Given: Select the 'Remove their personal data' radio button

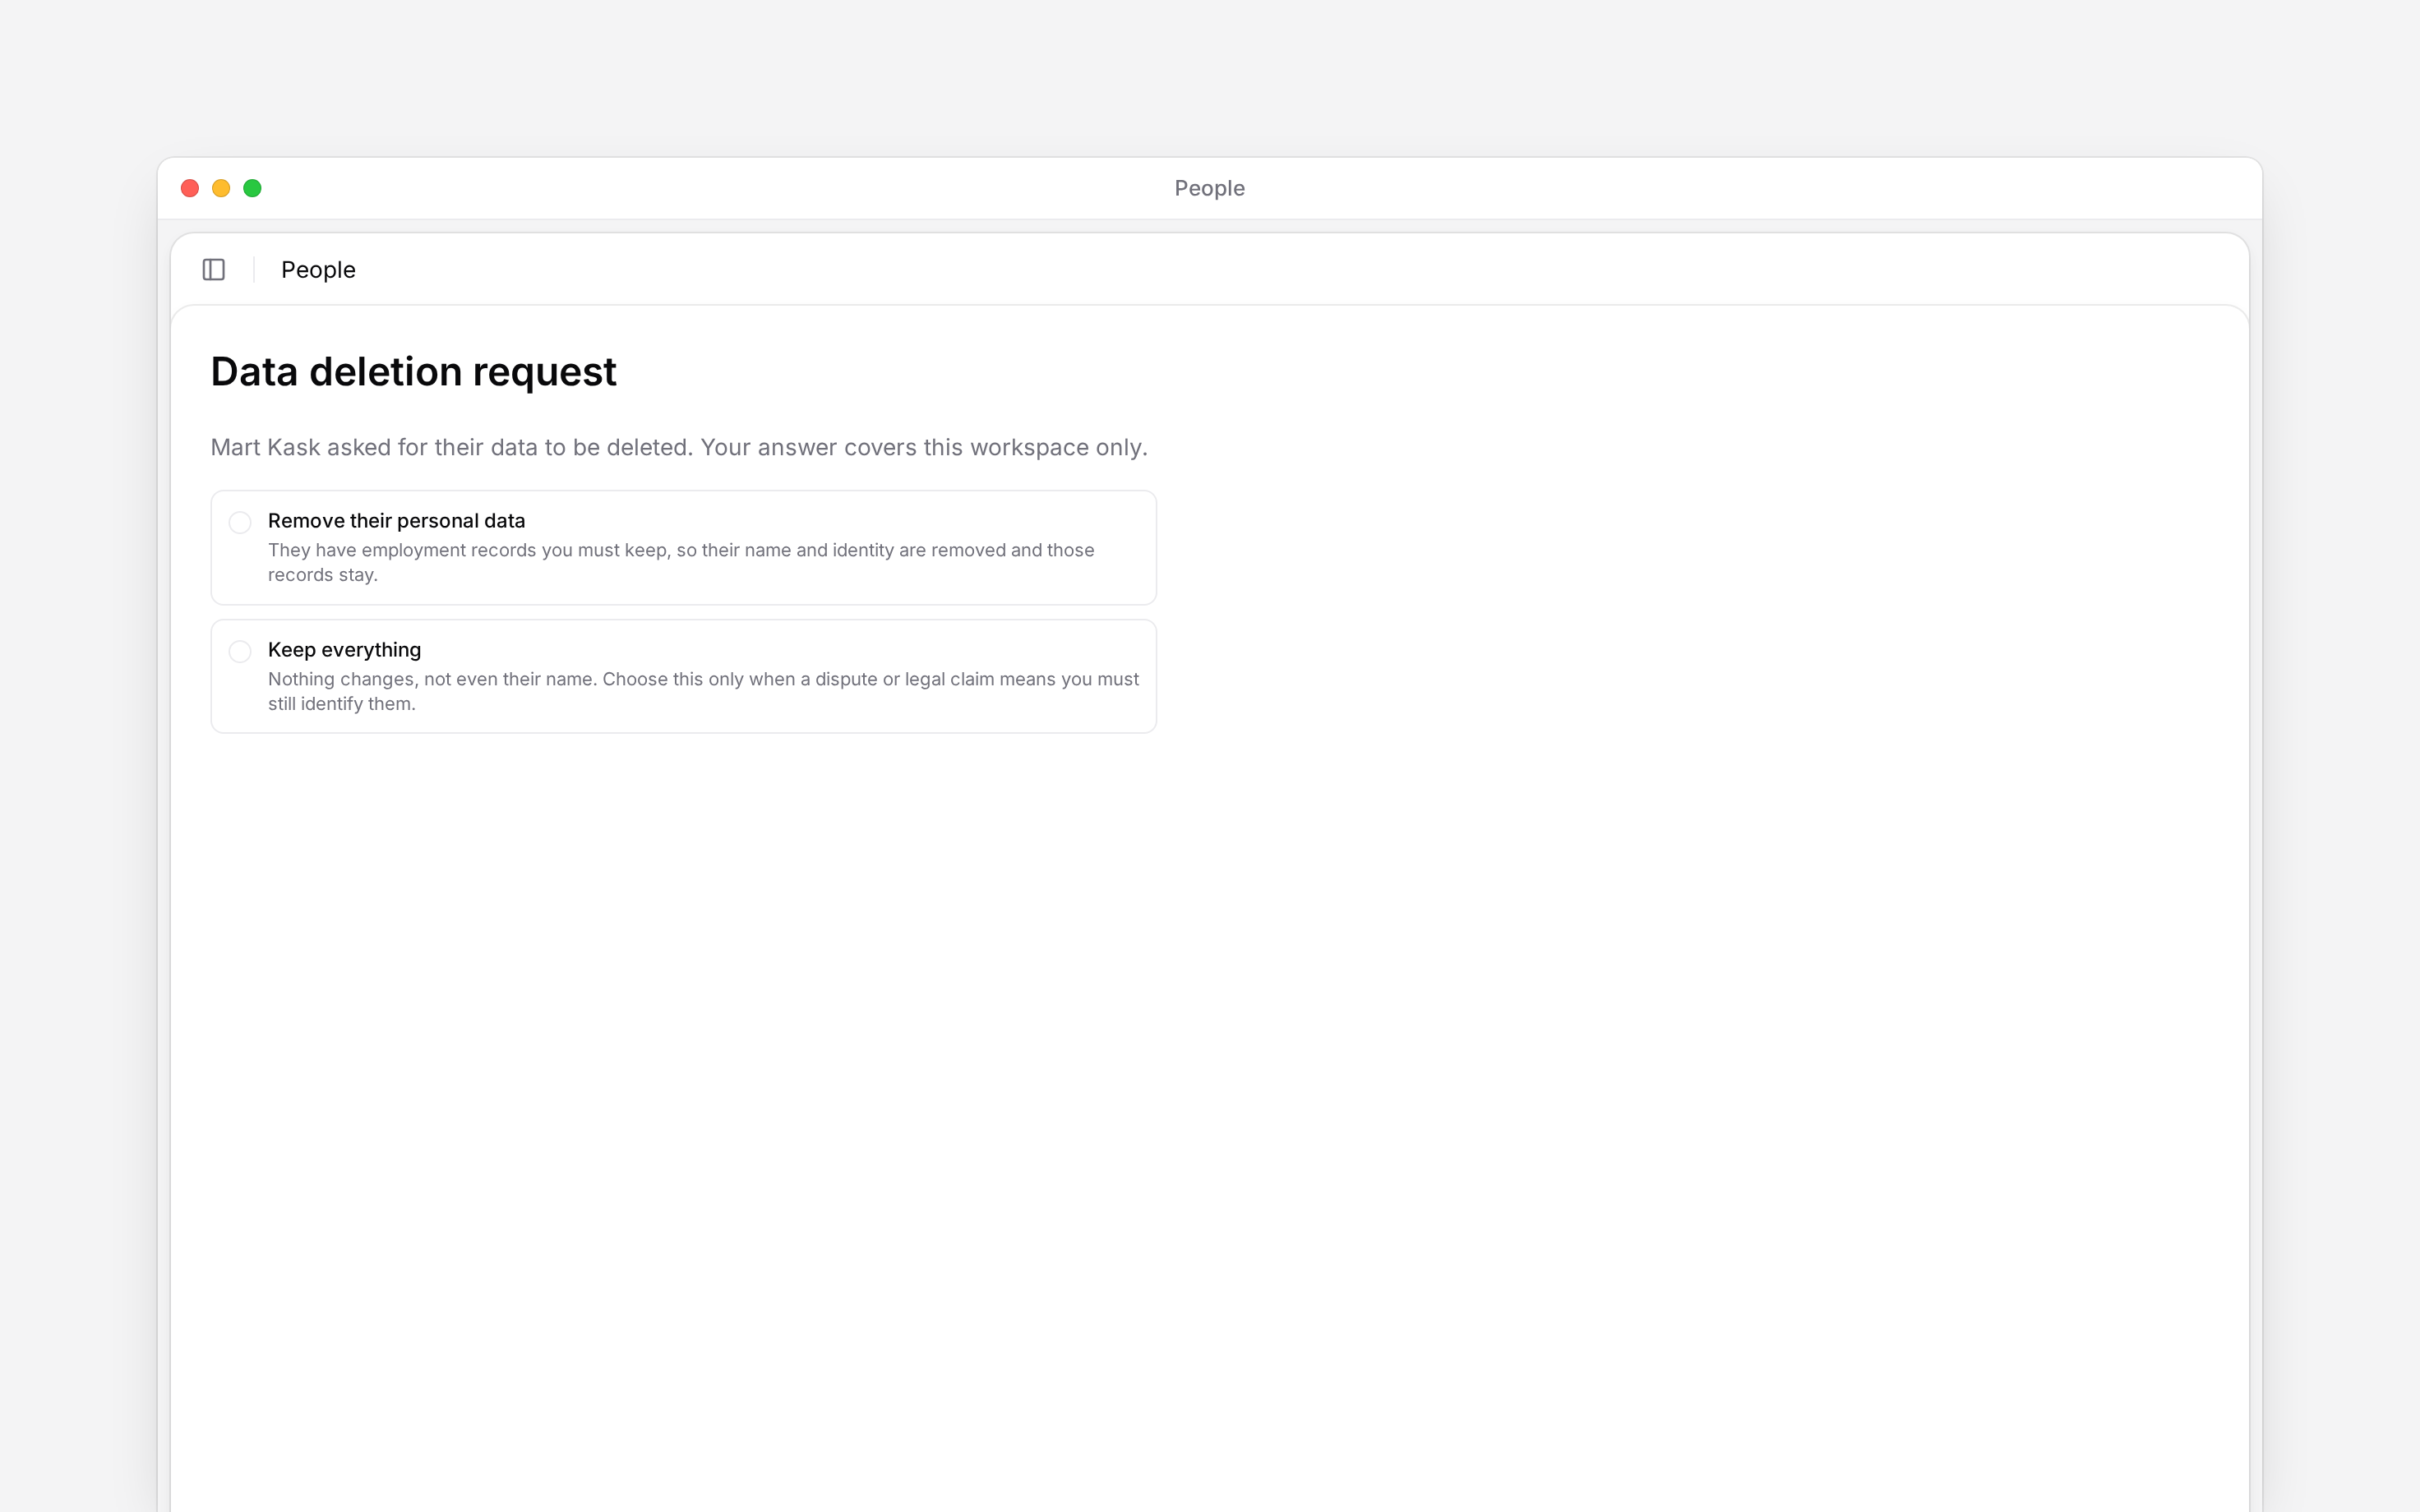Looking at the screenshot, I should 240,522.
